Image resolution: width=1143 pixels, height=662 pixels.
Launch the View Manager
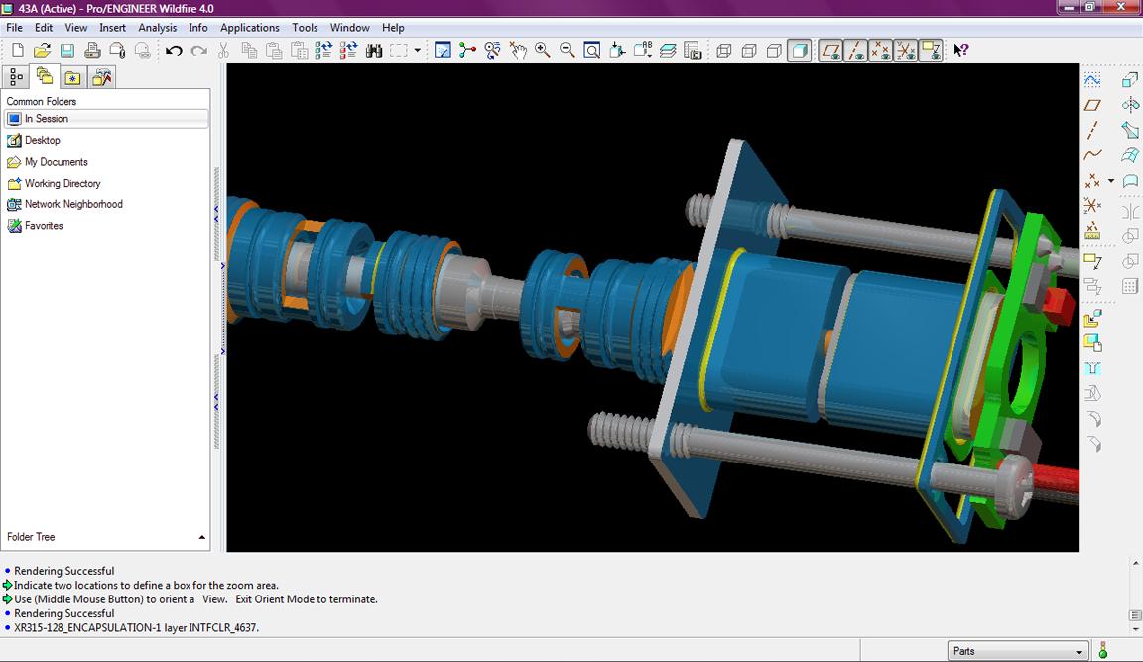[693, 51]
